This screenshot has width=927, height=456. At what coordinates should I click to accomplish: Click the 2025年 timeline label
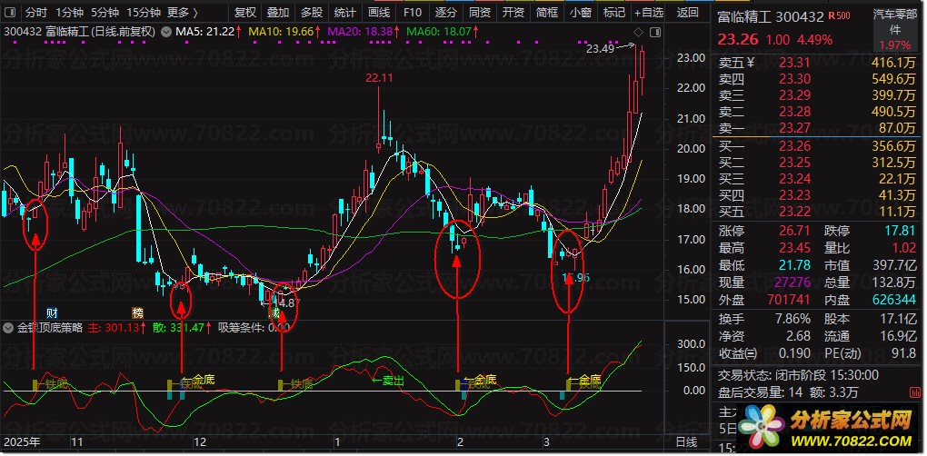coord(23,441)
